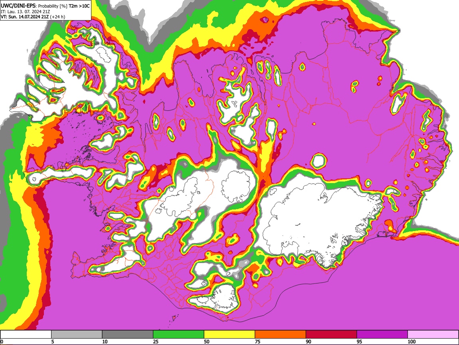Viewport: 459px width, 345px height.
Task: Click the "VT: Sun. 14.07.2024 21Z" line
Action: pyautogui.click(x=25, y=17)
